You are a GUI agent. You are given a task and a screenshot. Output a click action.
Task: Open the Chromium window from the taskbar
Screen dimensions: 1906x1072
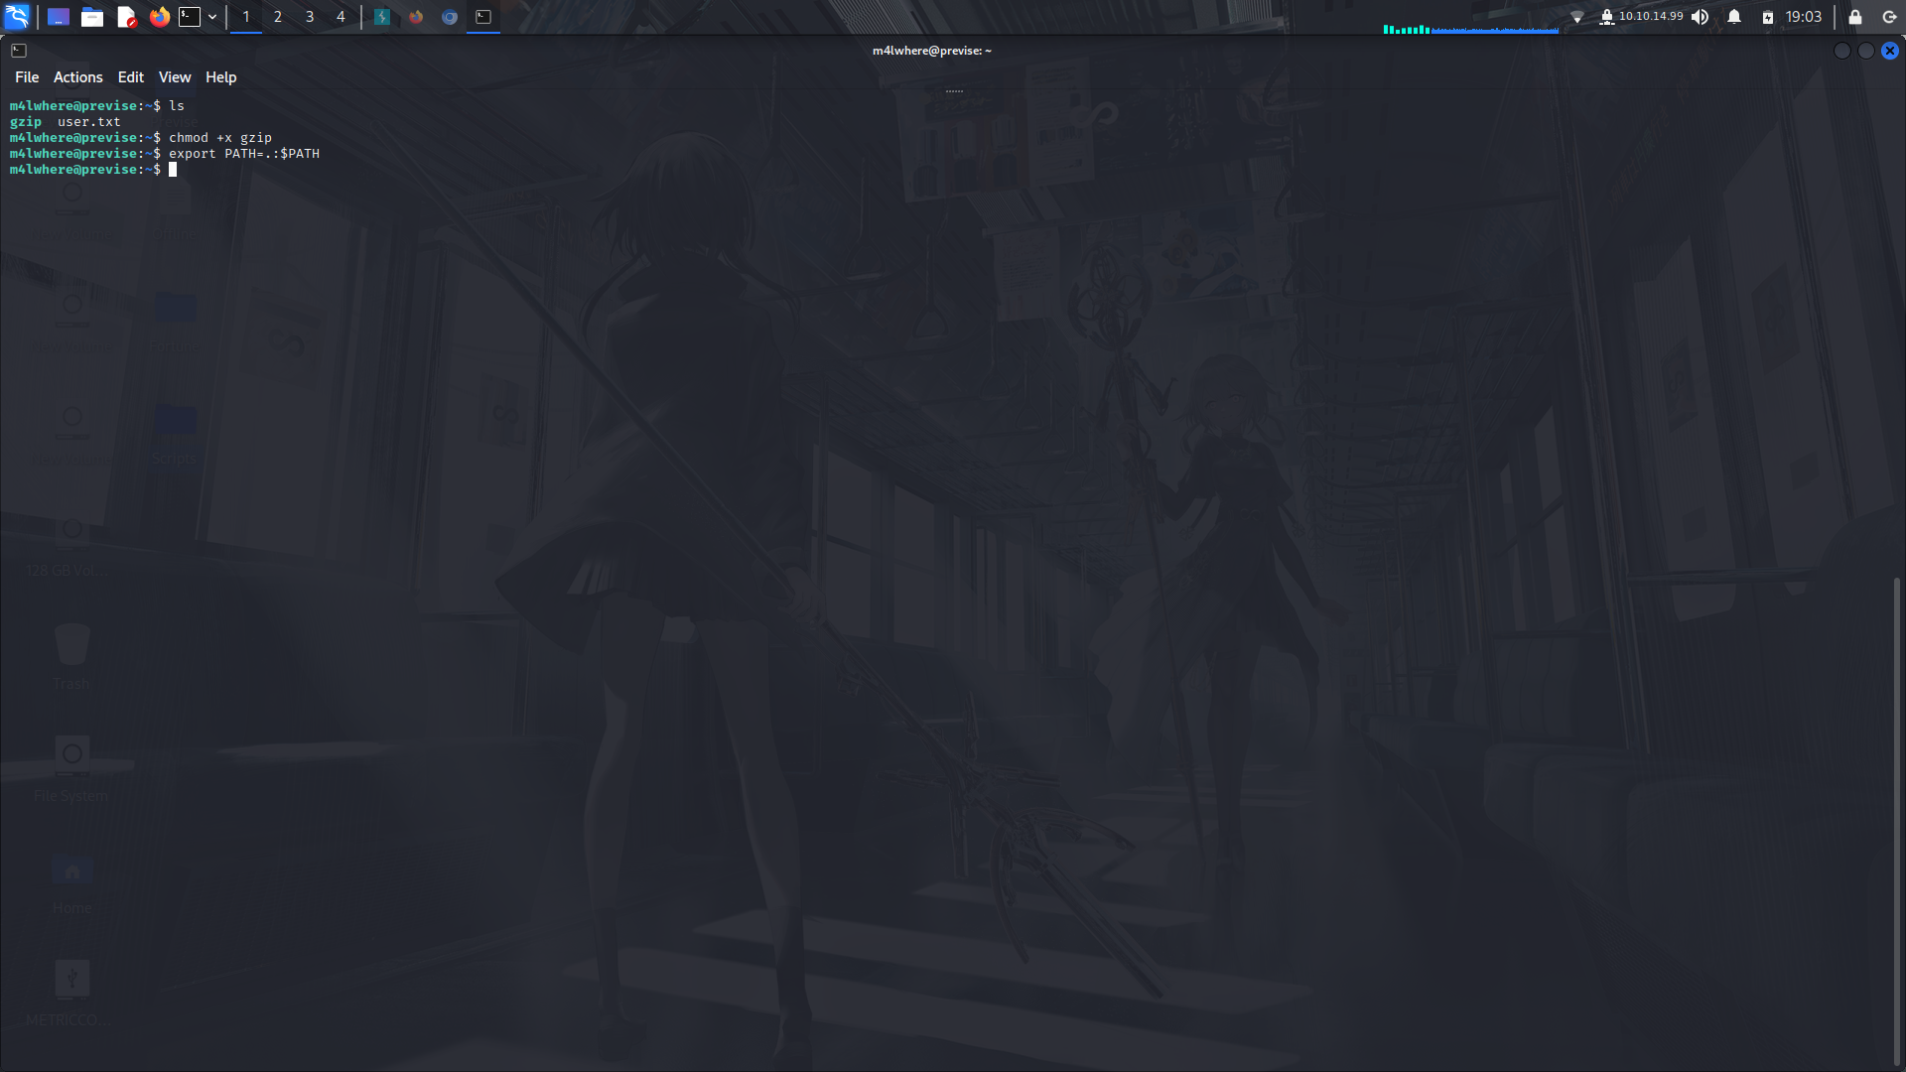pyautogui.click(x=449, y=17)
